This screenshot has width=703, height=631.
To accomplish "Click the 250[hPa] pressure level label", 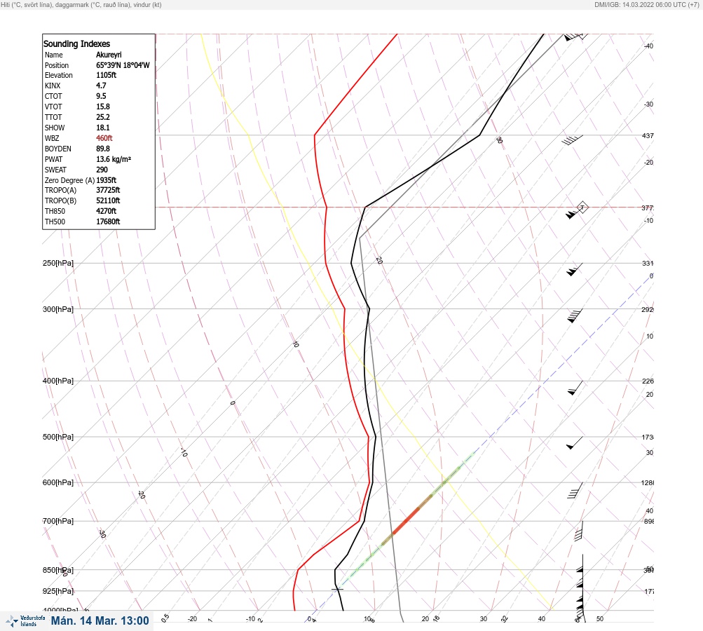I will tap(58, 263).
